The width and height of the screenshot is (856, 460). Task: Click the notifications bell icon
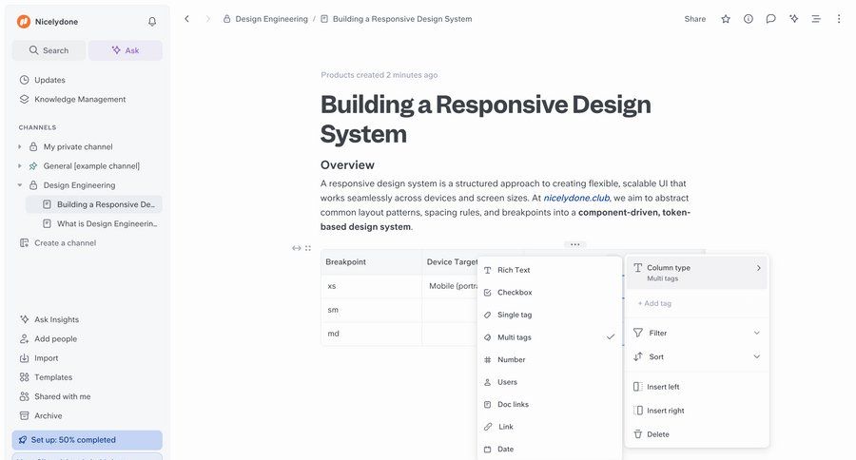coord(152,22)
